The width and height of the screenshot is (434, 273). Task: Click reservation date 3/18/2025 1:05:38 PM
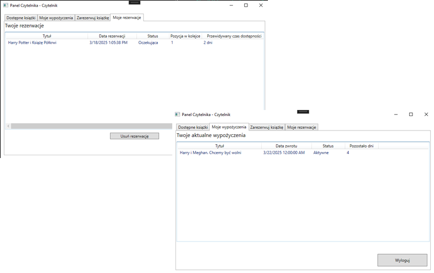tap(108, 43)
